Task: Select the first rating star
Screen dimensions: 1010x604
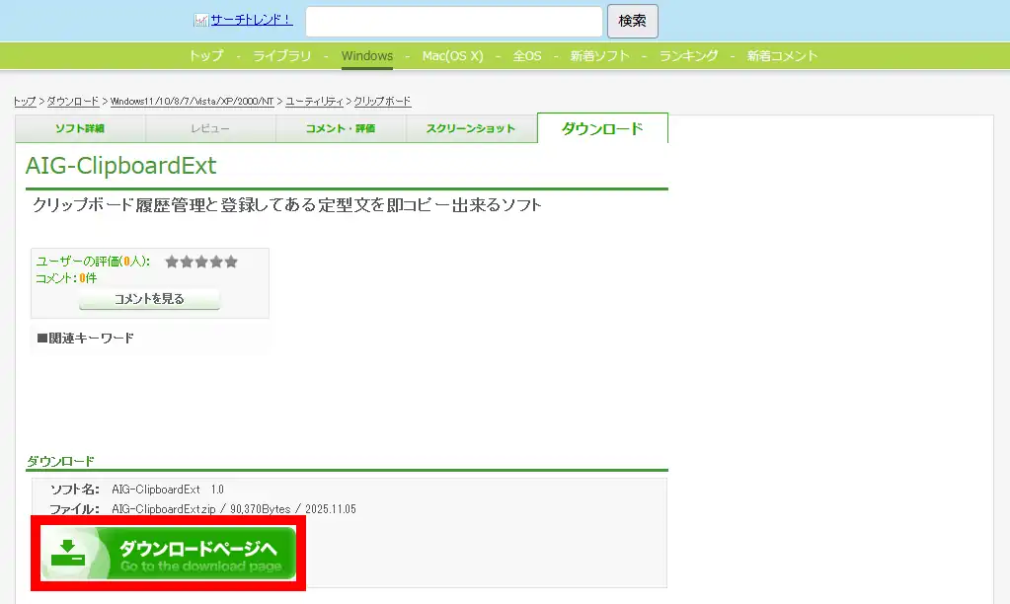Action: [x=172, y=262]
